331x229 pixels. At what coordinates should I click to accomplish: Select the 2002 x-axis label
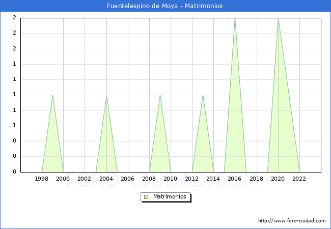[85, 179]
